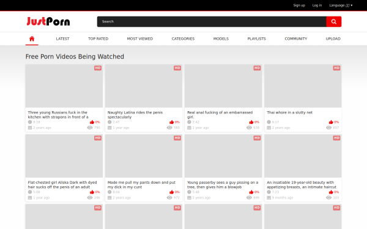367x229 pixels.
Task: Open the Top Rated tab
Action: pos(98,39)
